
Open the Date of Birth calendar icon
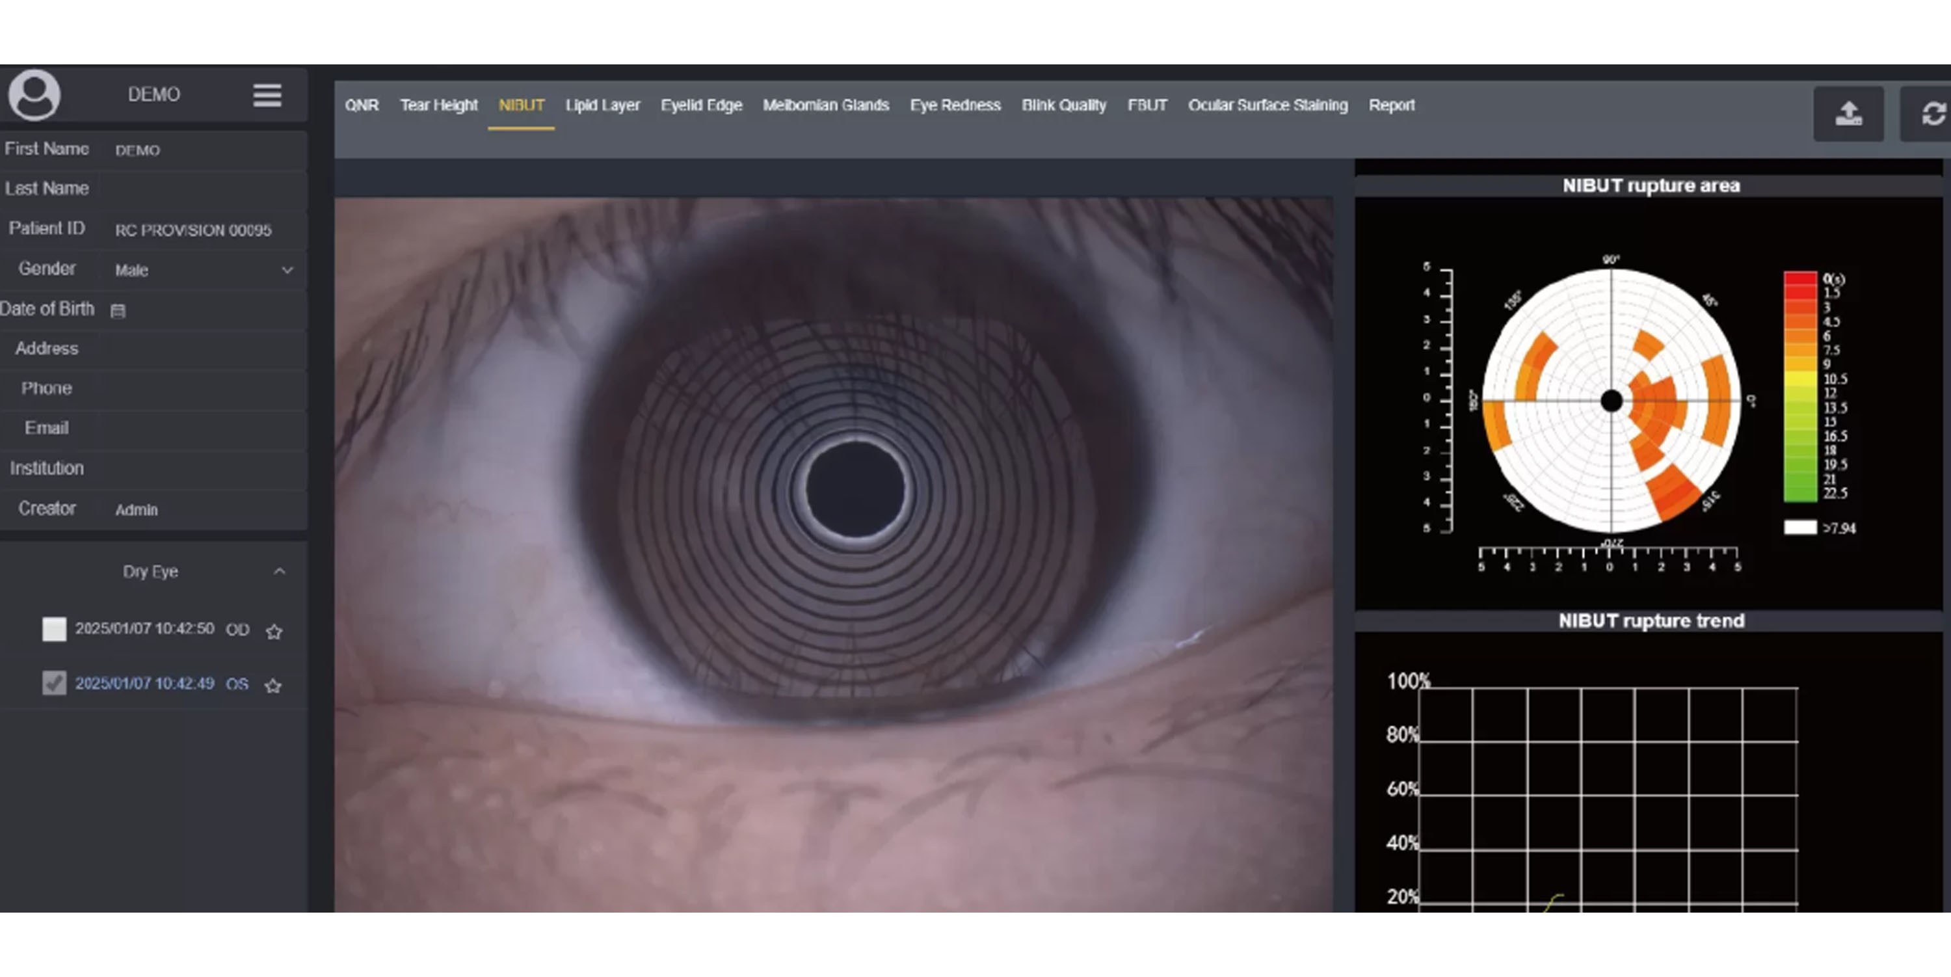[118, 310]
